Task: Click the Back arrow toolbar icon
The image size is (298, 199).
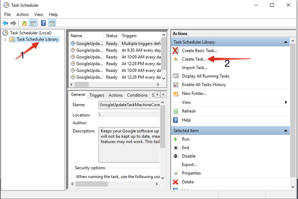Action: pyautogui.click(x=5, y=23)
